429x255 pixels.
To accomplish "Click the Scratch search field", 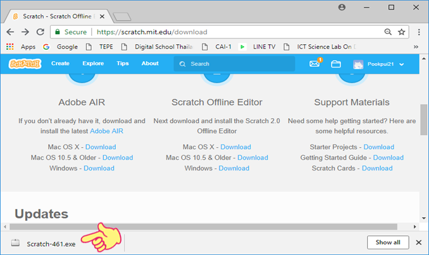I will [x=234, y=64].
